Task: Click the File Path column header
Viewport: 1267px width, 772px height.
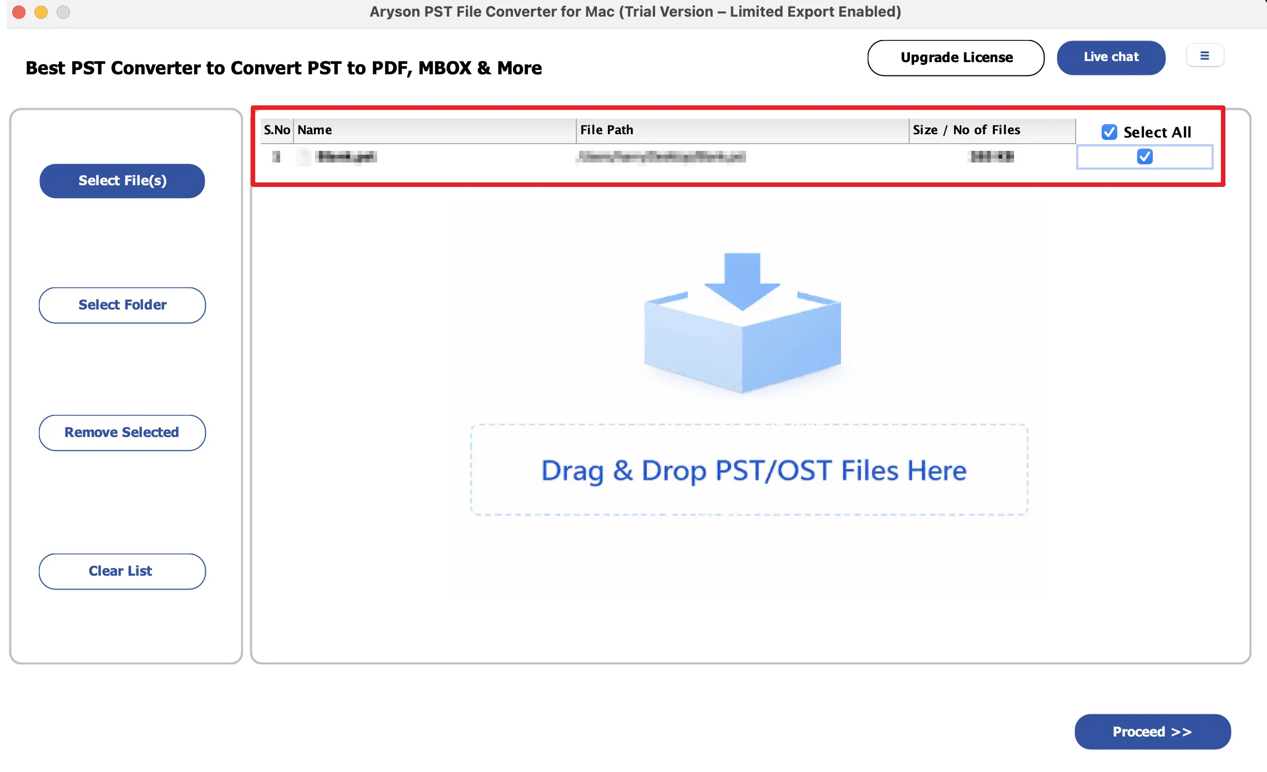Action: pos(742,130)
